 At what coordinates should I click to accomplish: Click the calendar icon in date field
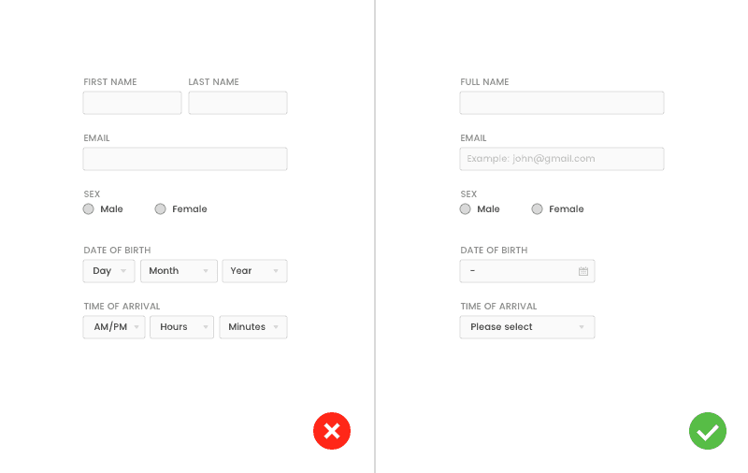583,271
